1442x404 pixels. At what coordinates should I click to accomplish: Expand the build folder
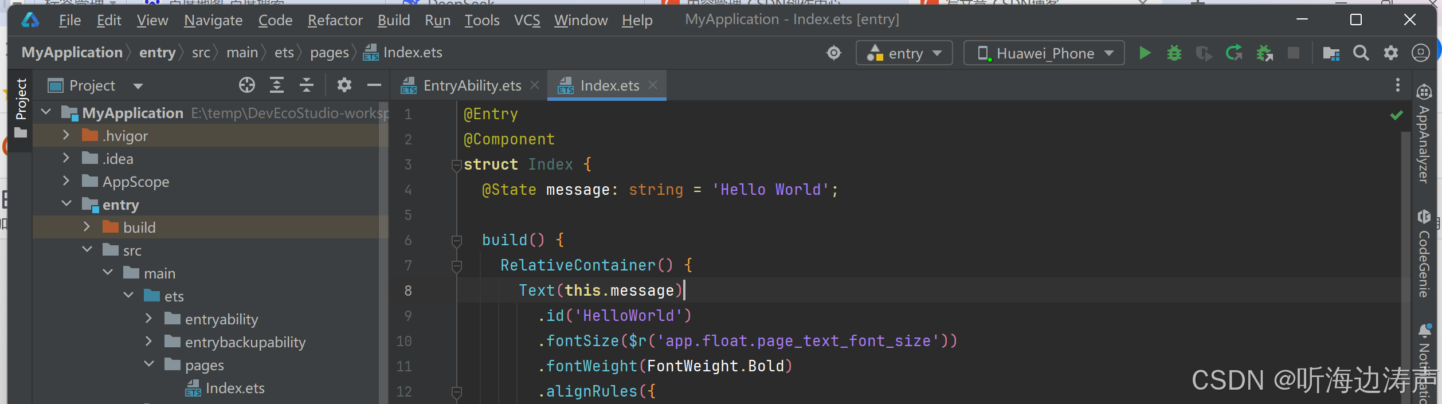(x=87, y=227)
